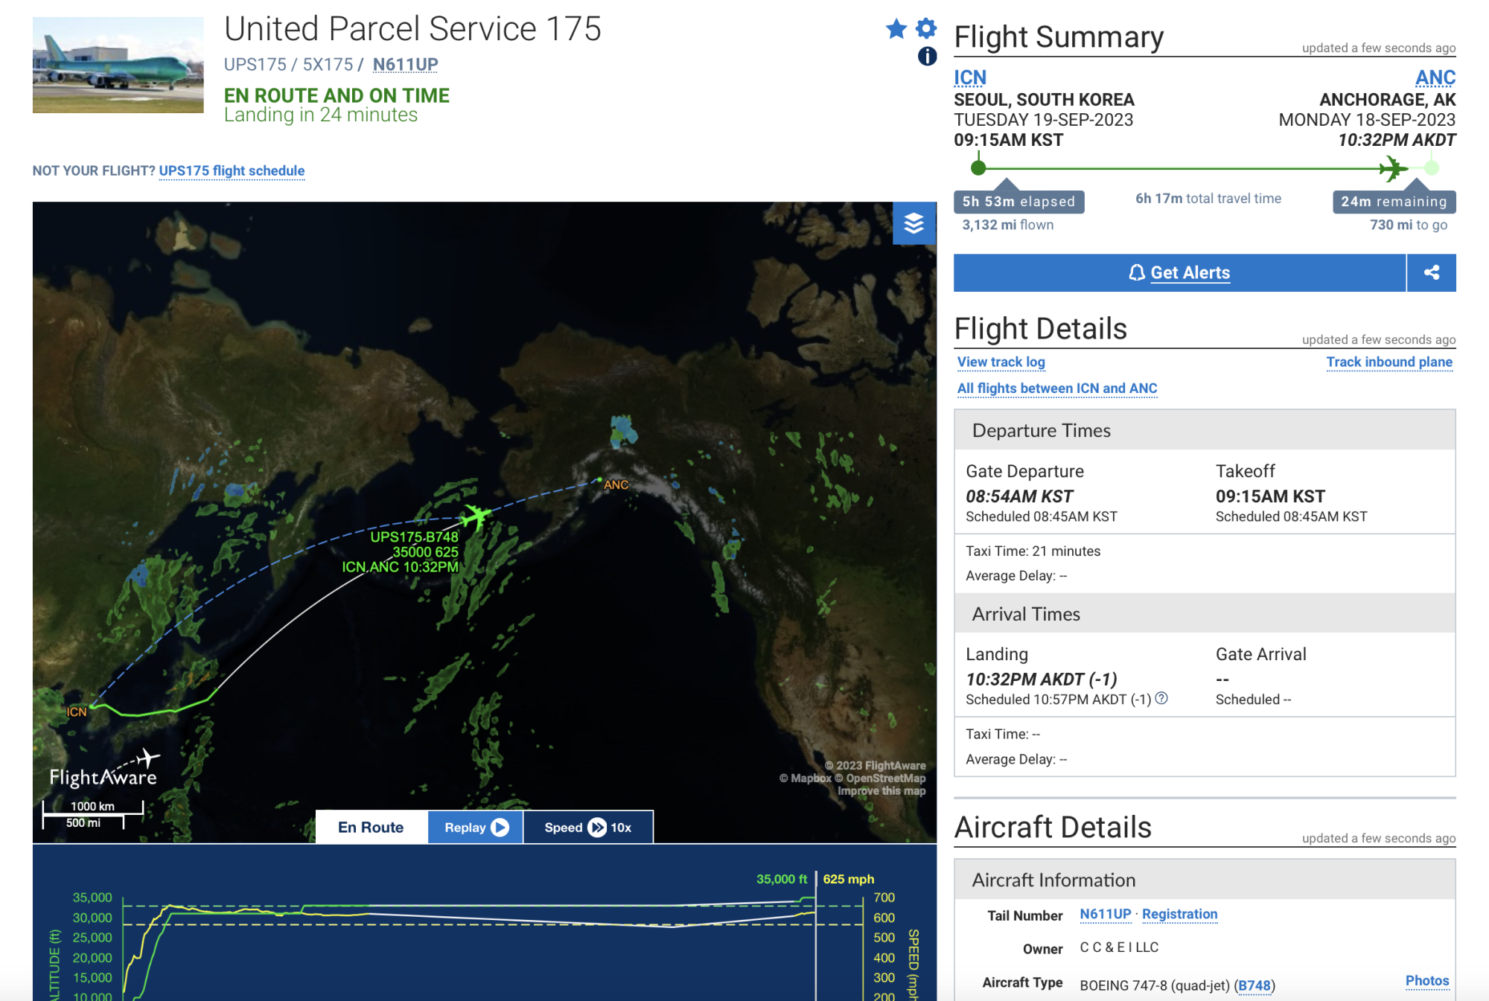Screen dimensions: 1489x1001
Task: Click the Arrival Times section header
Action: pyautogui.click(x=1205, y=614)
